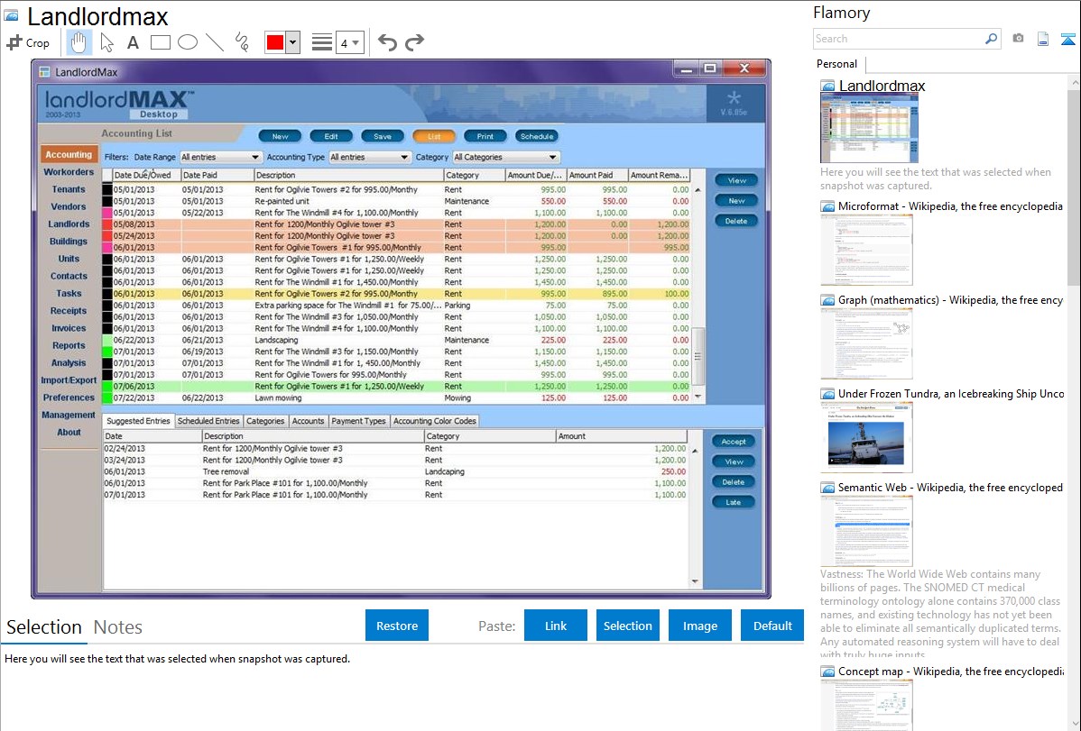This screenshot has width=1081, height=731.
Task: Open Graph (mathematics) snapshot thumbnail
Action: coord(866,343)
